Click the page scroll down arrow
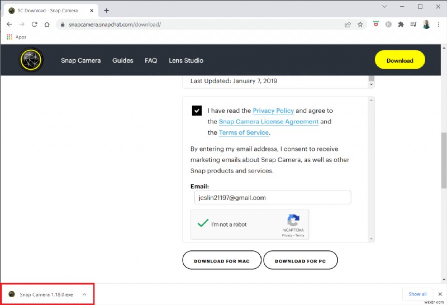Viewport: 447px width, 305px height. [x=444, y=280]
